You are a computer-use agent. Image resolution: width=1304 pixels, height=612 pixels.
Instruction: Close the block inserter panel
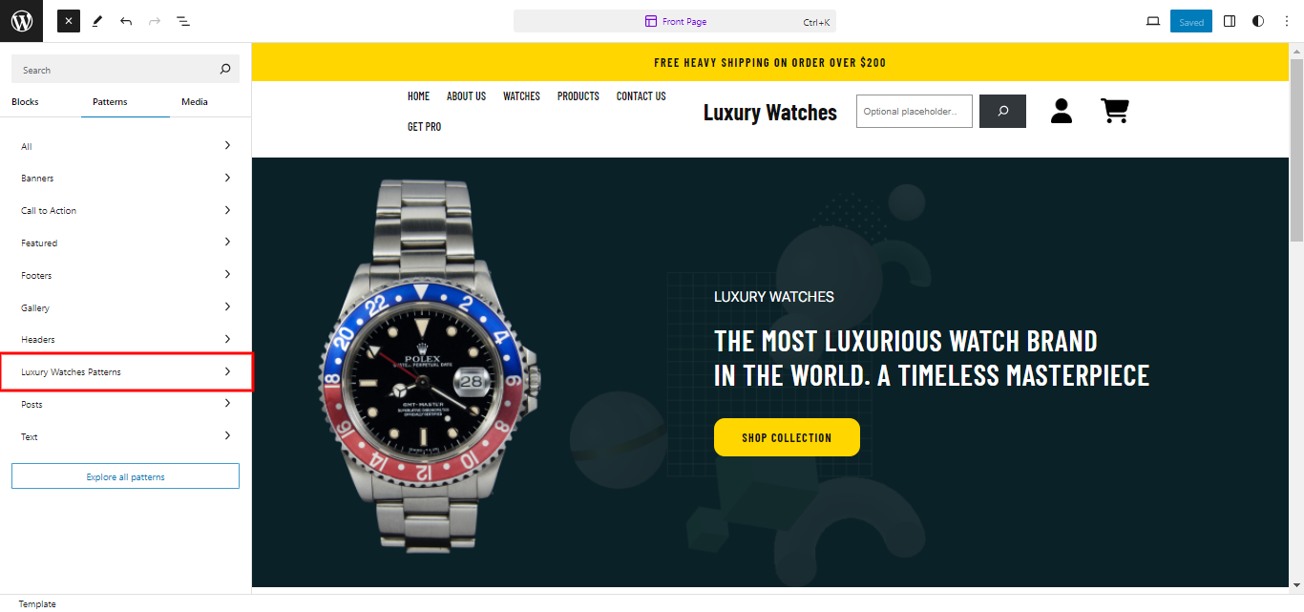pyautogui.click(x=69, y=21)
